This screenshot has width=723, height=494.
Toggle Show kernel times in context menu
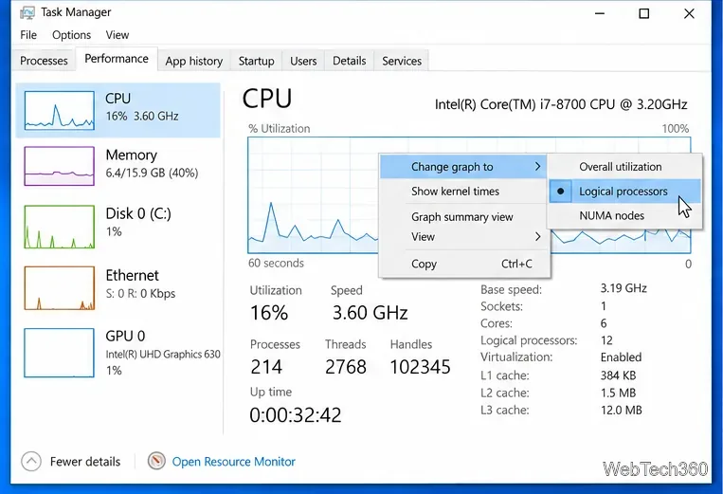[463, 192]
